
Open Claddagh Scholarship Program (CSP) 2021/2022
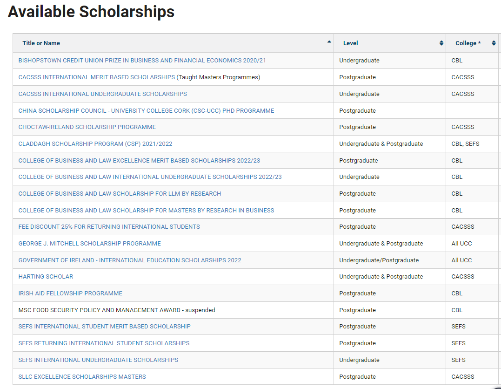point(95,144)
